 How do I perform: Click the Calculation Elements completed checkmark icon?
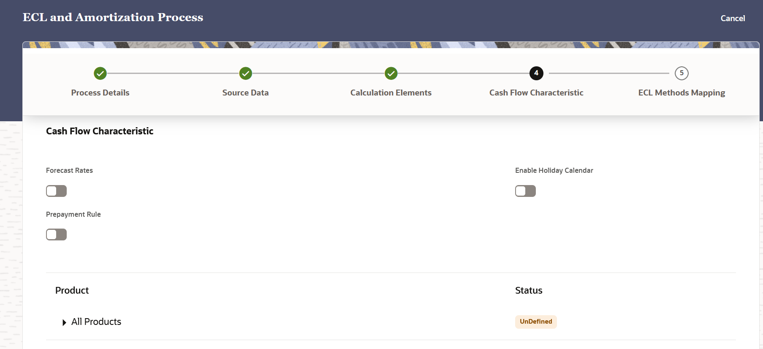[x=391, y=74]
